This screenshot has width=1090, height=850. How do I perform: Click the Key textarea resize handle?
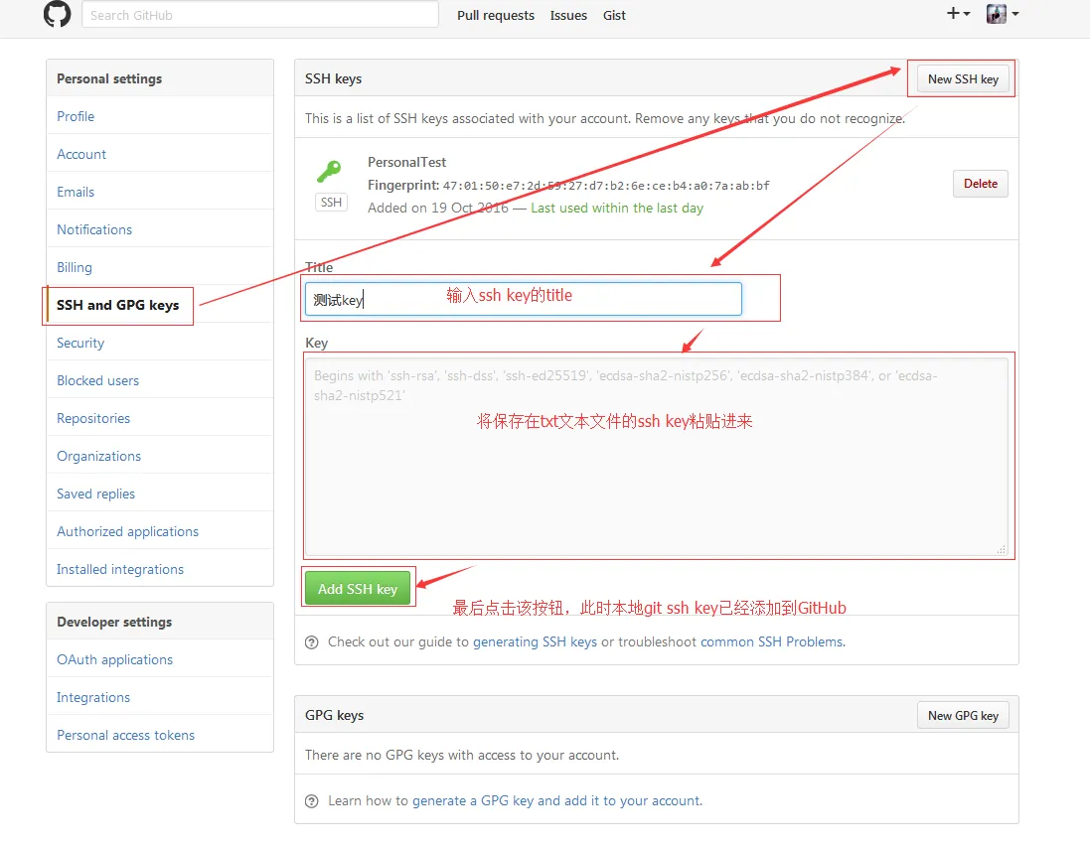coord(1001,549)
